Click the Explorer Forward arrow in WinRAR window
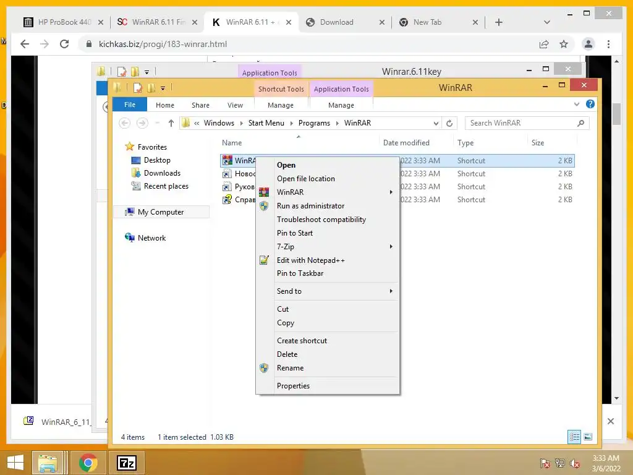This screenshot has width=633, height=475. [142, 123]
